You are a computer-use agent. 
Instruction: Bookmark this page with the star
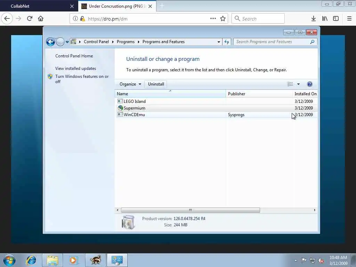(x=223, y=19)
